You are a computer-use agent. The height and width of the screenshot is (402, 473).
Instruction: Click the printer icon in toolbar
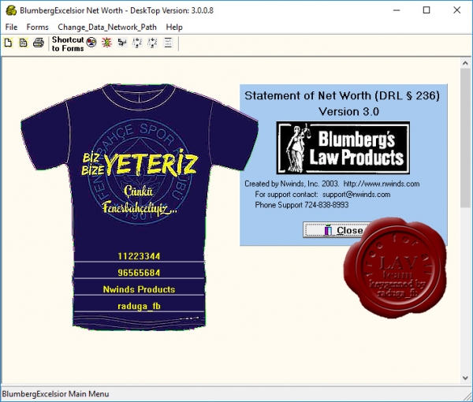[x=39, y=43]
